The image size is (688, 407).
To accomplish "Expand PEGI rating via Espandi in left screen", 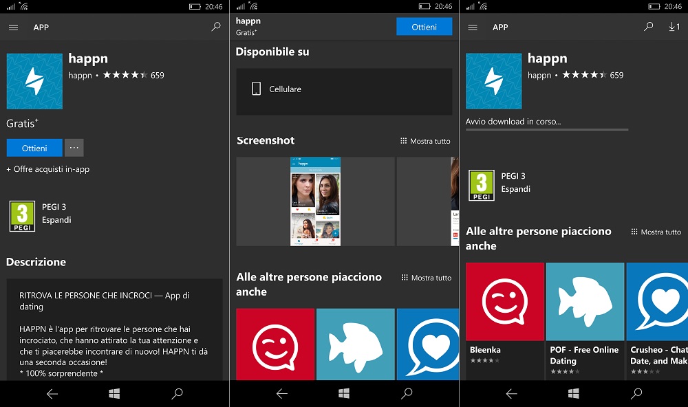I will pyautogui.click(x=56, y=220).
